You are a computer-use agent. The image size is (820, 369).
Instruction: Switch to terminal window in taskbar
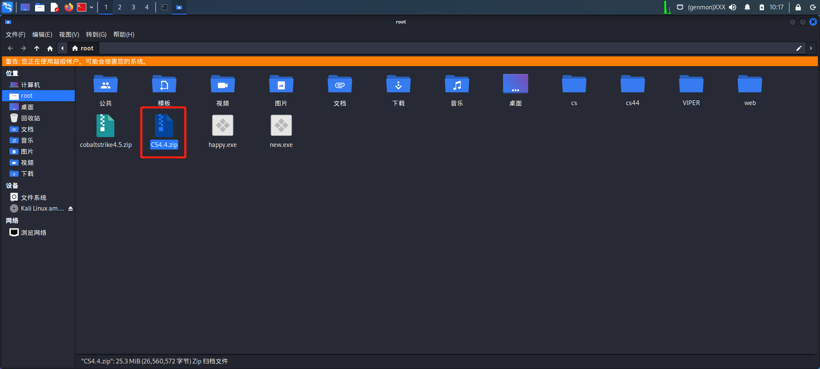pos(165,7)
